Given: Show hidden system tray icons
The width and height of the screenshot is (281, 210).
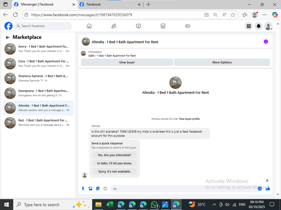Looking at the screenshot, I should pos(214,205).
